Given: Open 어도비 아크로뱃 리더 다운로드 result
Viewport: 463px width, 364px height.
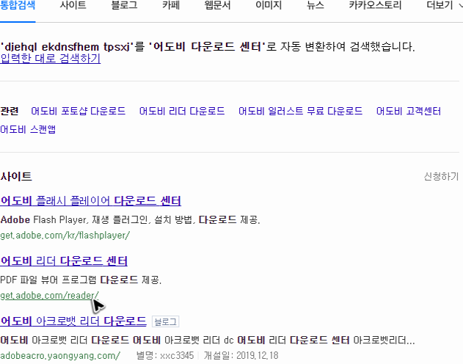Looking at the screenshot, I should tap(73, 321).
